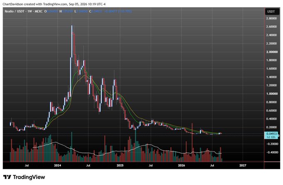The image size is (283, 185).
Task: Click the 2.00000 price axis label
Action: pyautogui.click(x=271, y=52)
